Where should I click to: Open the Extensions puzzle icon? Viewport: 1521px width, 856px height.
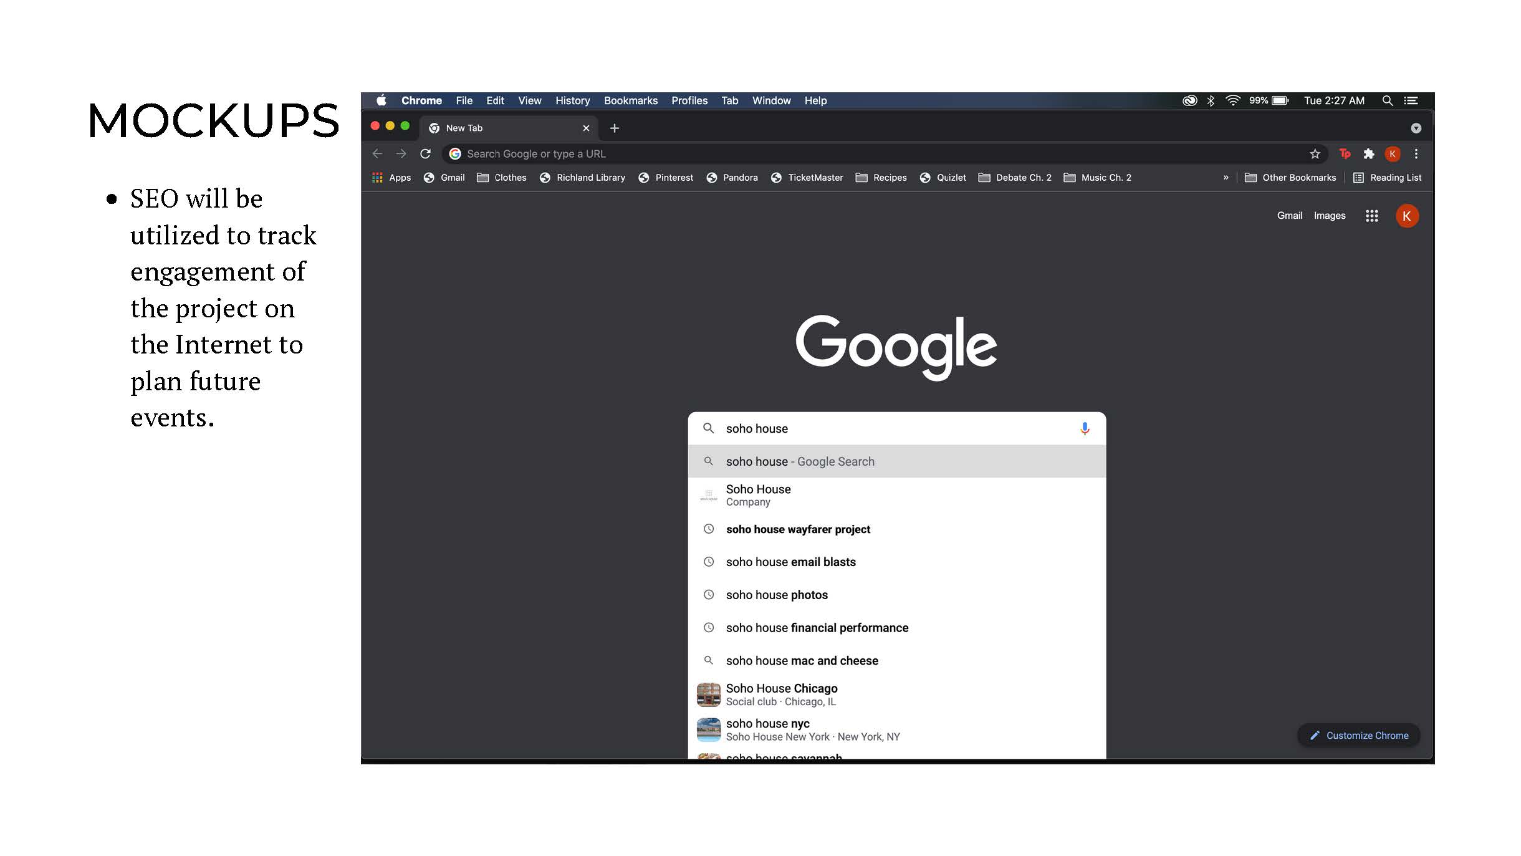(x=1369, y=154)
